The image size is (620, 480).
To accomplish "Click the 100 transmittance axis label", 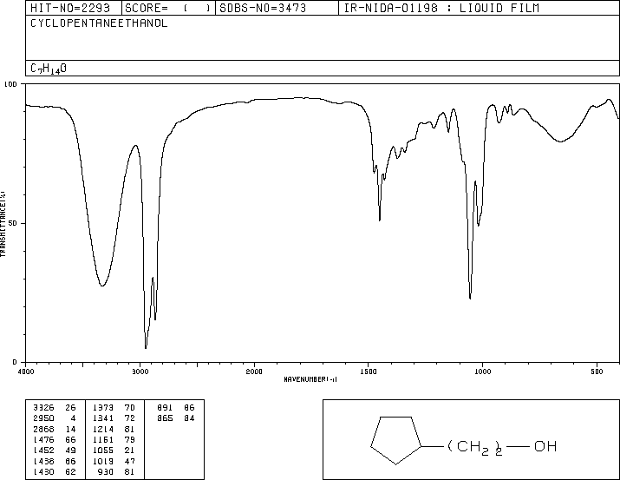I will pos(10,84).
